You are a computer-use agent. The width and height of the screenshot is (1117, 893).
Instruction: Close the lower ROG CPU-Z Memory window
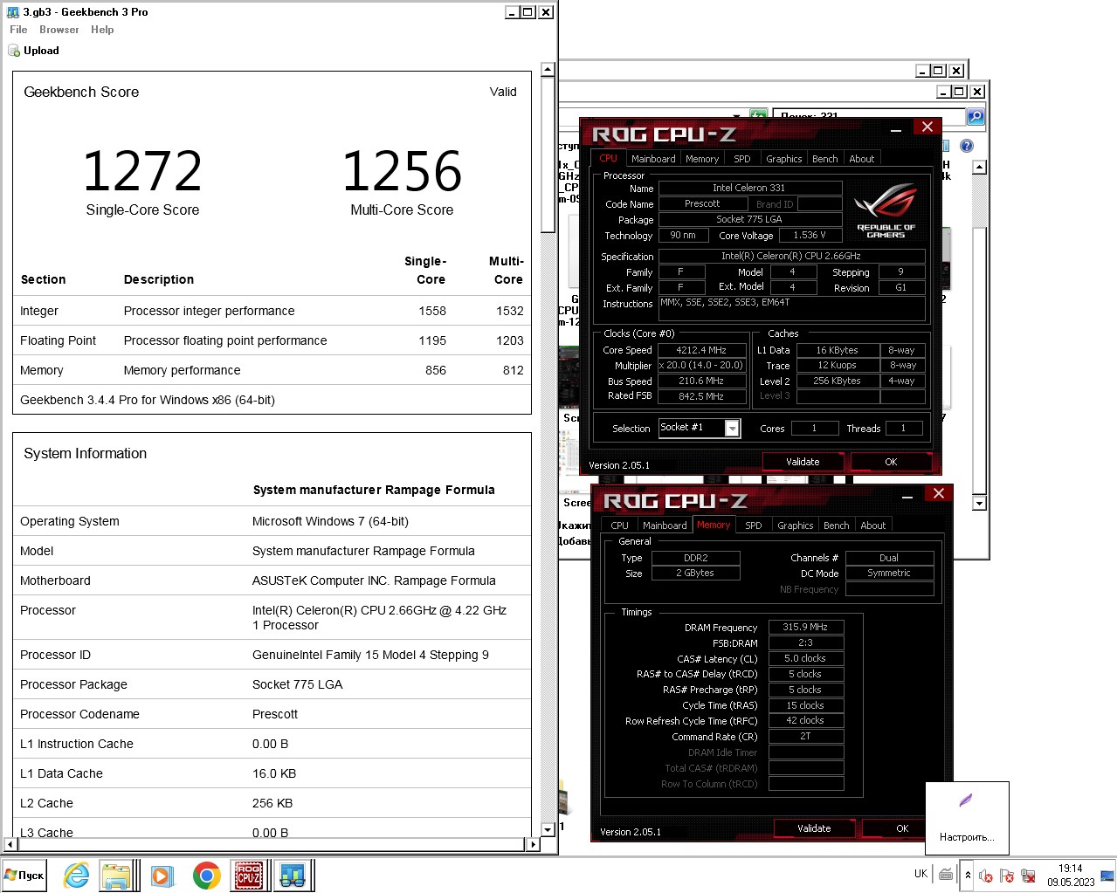pos(939,493)
